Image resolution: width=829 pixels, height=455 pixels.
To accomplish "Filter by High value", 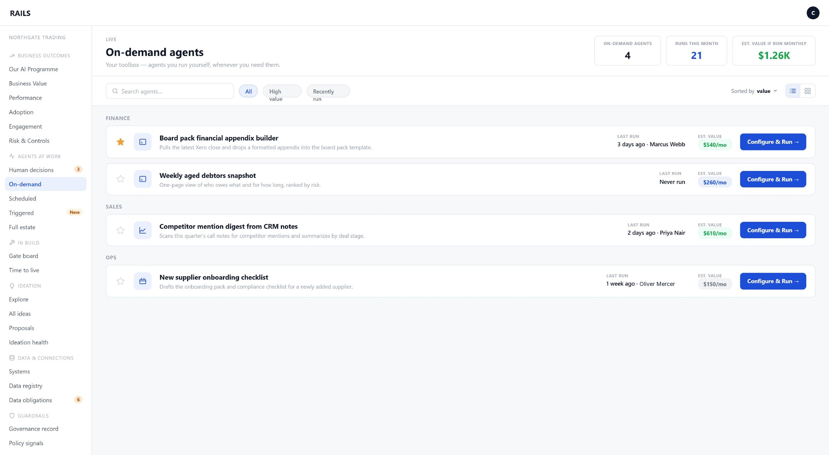I will coord(282,91).
